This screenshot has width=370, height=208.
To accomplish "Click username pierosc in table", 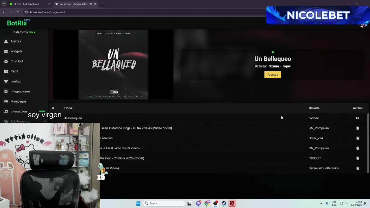I will point(314,118).
